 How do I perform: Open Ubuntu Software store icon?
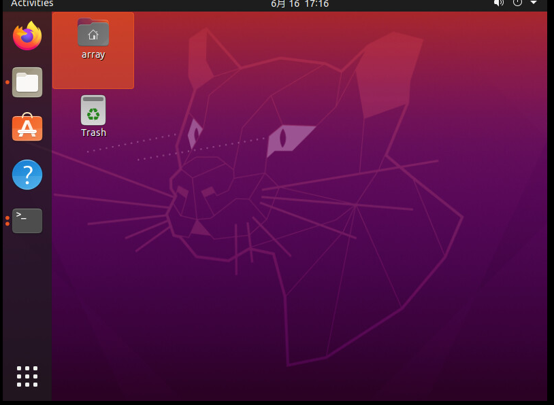27,127
